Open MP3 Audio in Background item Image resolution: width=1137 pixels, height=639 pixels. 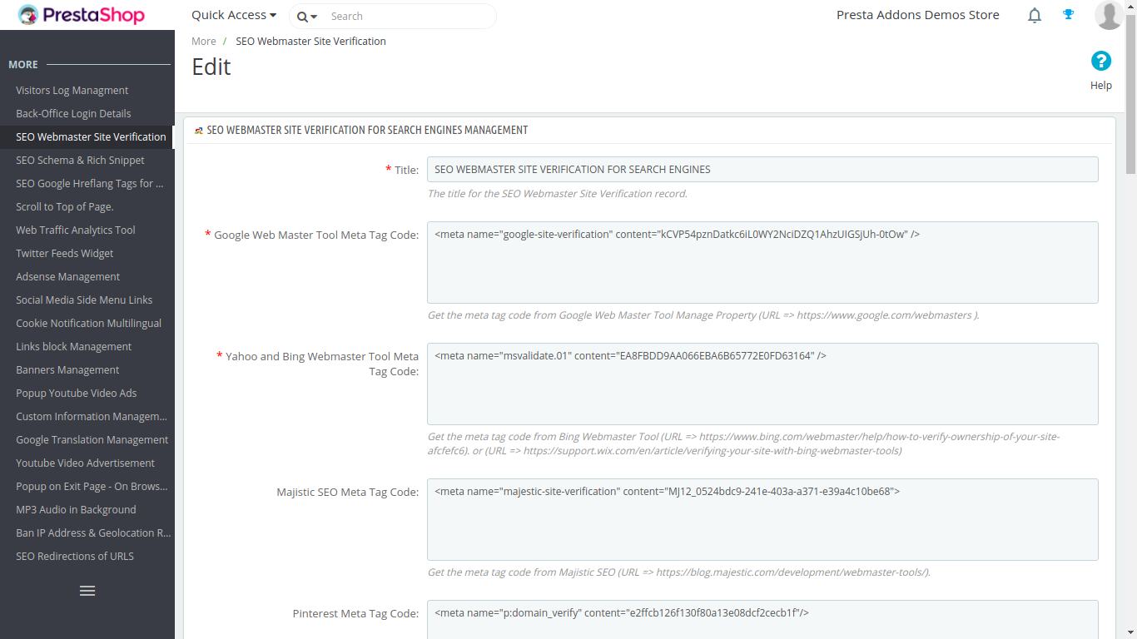click(x=87, y=509)
